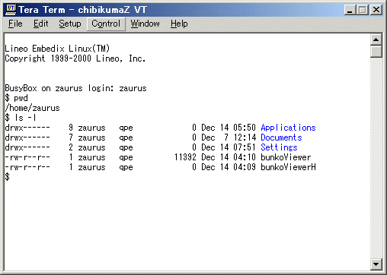This screenshot has width=387, height=275.
Task: Click the timestamp 04:10 of bunkoViewer
Action: (245, 157)
